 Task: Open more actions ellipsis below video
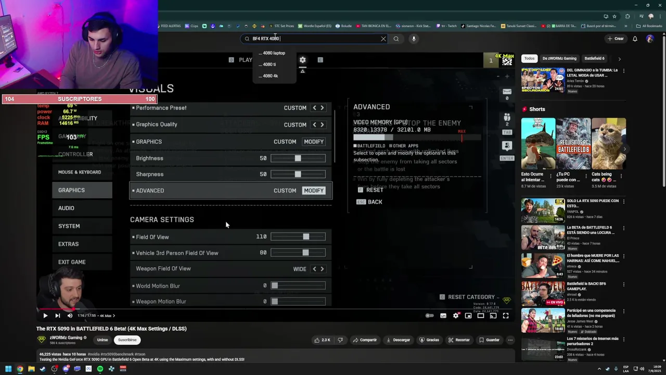pyautogui.click(x=510, y=340)
